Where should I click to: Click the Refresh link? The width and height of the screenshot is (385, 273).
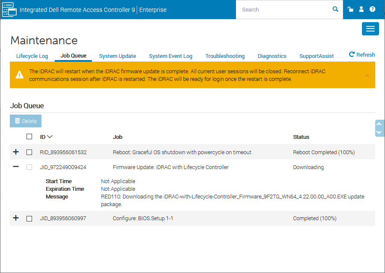pyautogui.click(x=362, y=55)
